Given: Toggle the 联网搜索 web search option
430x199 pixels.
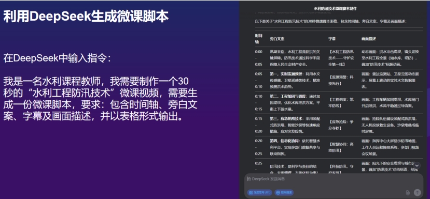Looking at the screenshot, I should click(284, 192).
